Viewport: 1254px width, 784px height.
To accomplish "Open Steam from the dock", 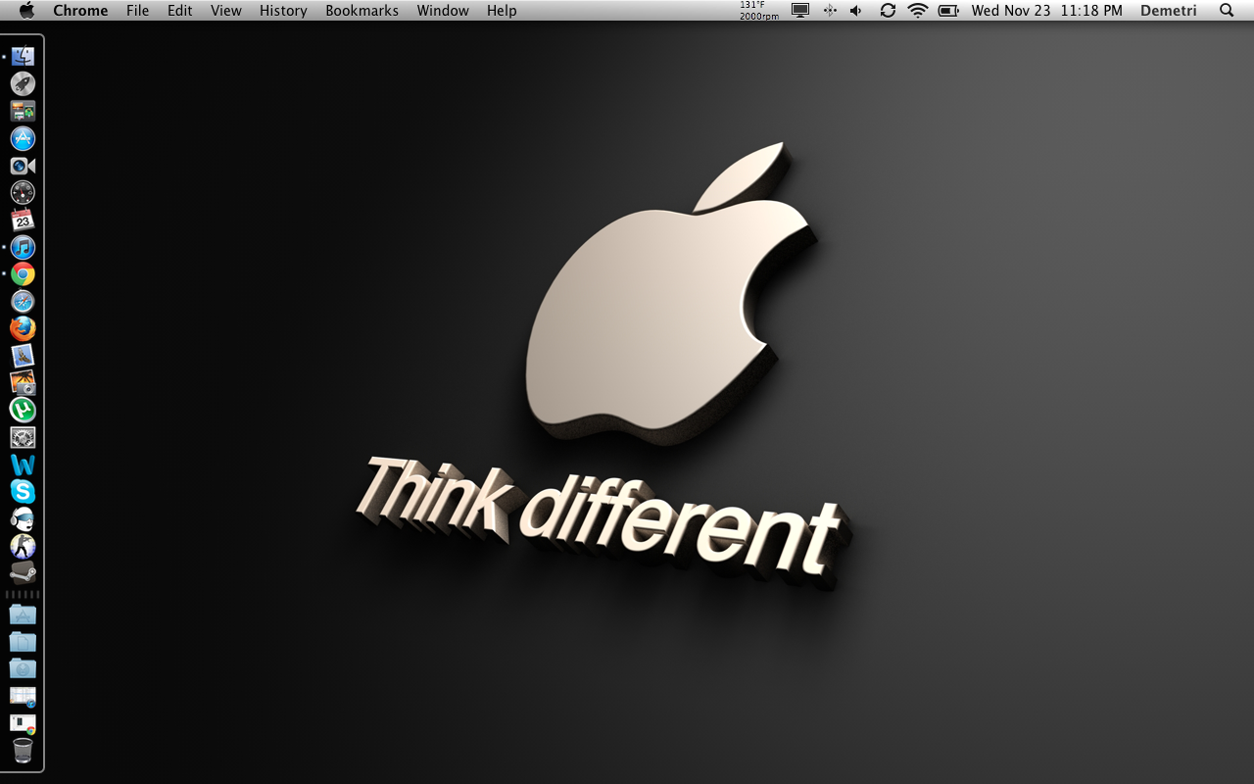I will [23, 572].
